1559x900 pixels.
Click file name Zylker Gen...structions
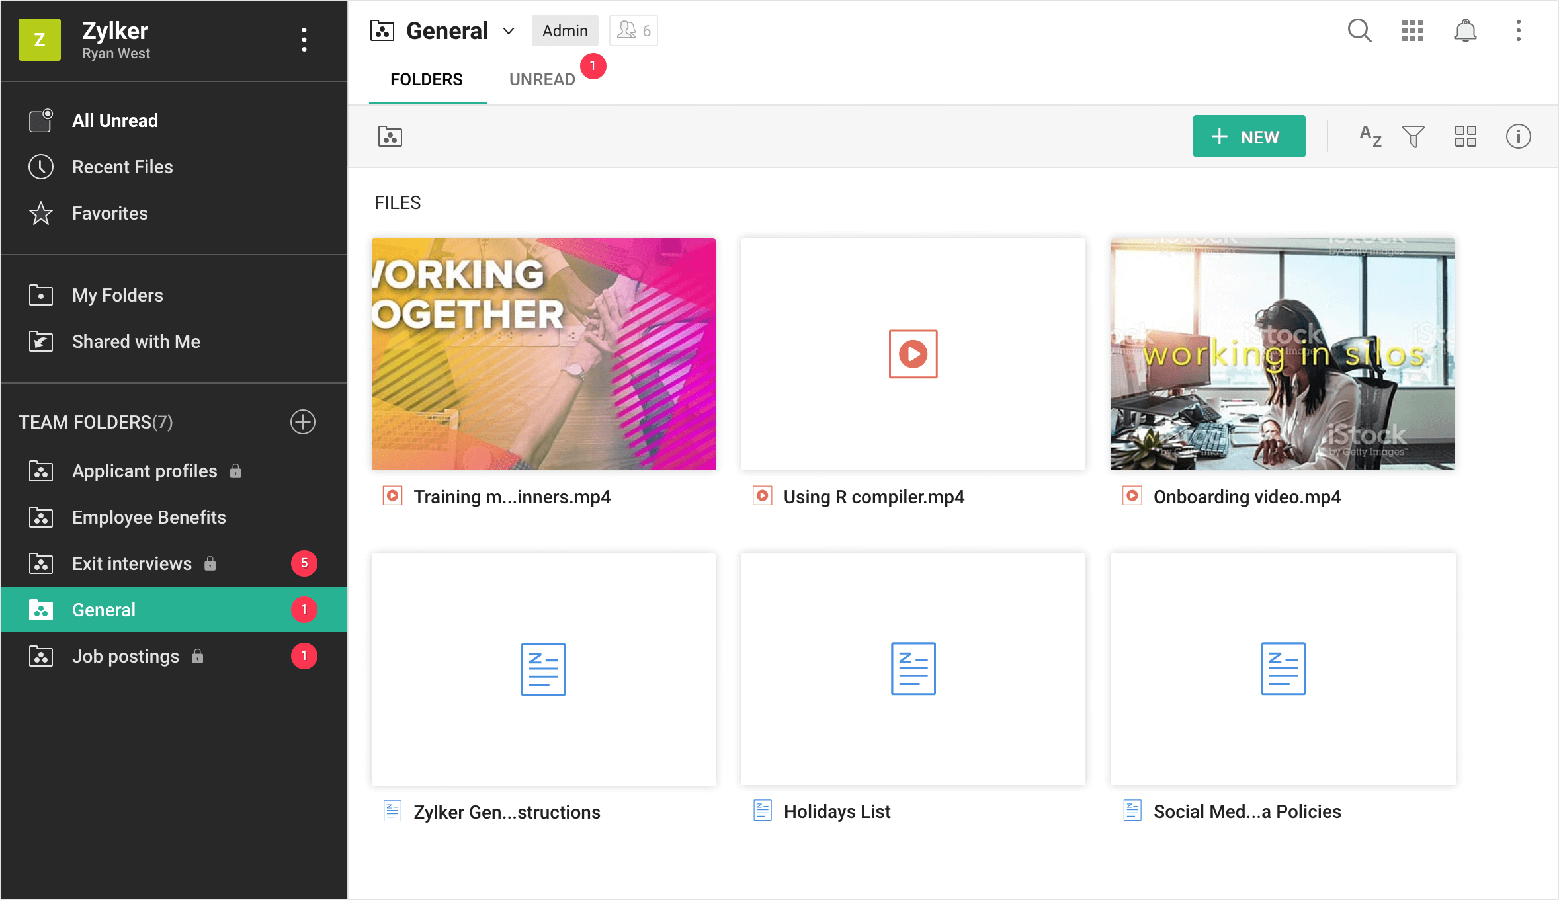(x=507, y=811)
